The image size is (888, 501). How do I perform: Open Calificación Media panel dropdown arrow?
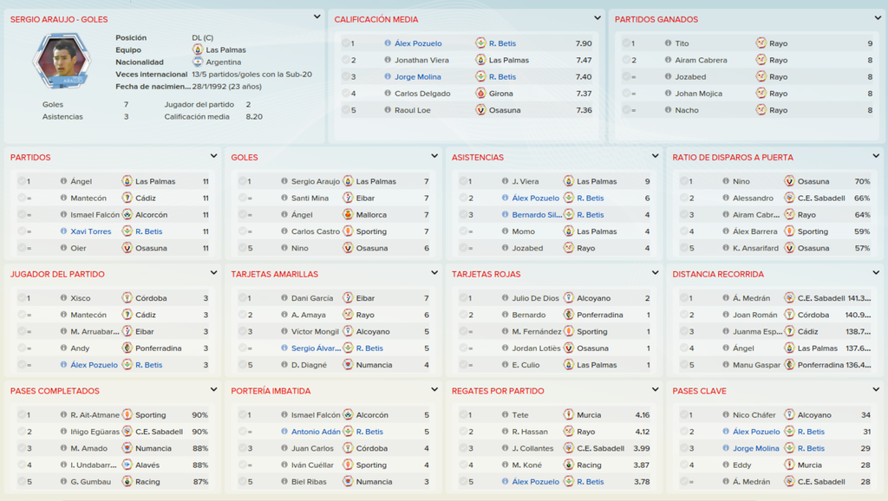pos(597,18)
